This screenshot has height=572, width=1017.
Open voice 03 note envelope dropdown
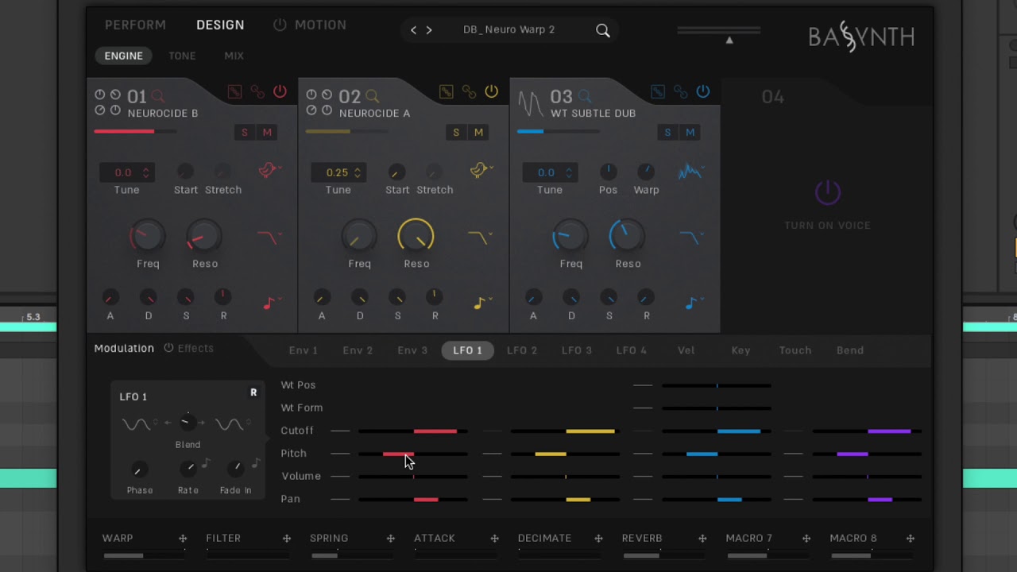[x=693, y=303]
